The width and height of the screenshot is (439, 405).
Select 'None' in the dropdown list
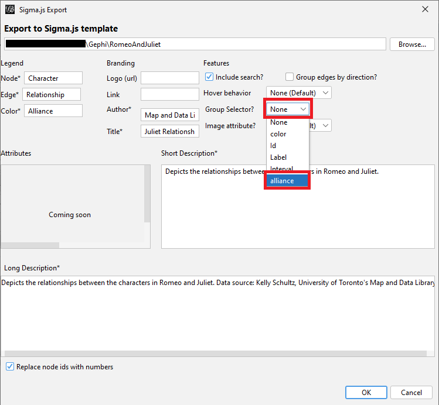click(288, 122)
